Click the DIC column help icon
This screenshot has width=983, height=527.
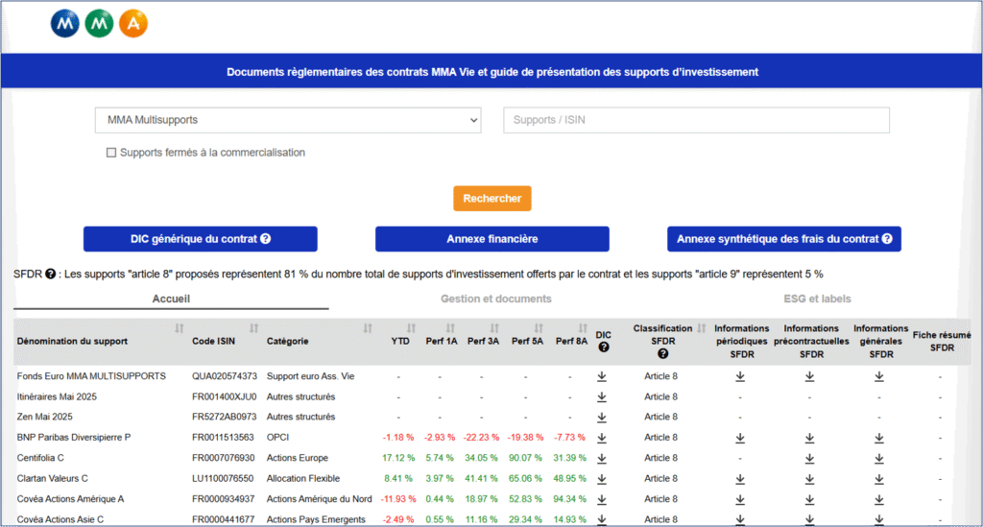(604, 347)
